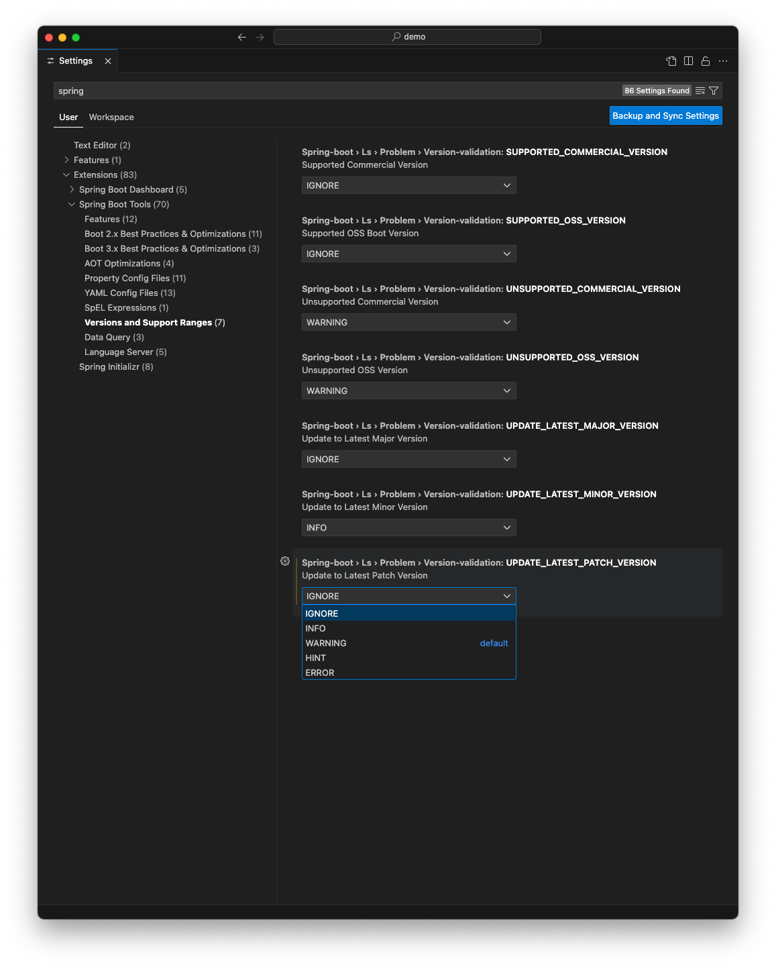Click the demo command center search box
The height and width of the screenshot is (969, 776).
[407, 37]
